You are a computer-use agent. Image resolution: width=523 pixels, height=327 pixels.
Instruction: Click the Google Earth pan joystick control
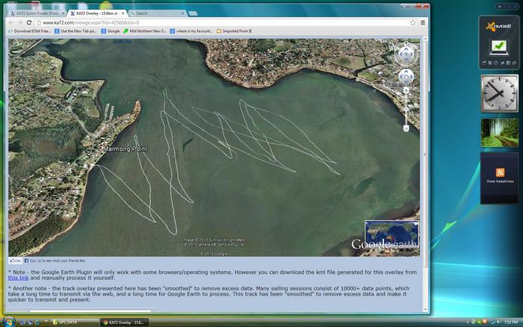[406, 77]
